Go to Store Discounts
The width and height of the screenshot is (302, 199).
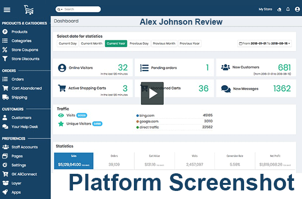click(26, 59)
